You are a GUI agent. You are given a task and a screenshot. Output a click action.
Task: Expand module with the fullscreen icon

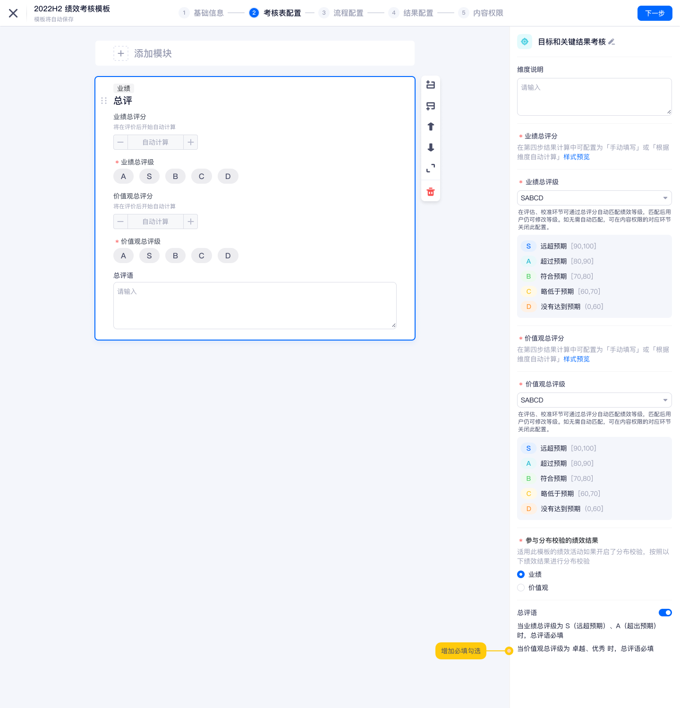tap(430, 168)
